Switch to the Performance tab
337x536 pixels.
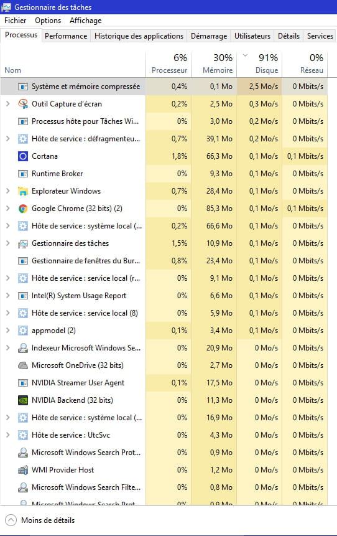point(66,36)
